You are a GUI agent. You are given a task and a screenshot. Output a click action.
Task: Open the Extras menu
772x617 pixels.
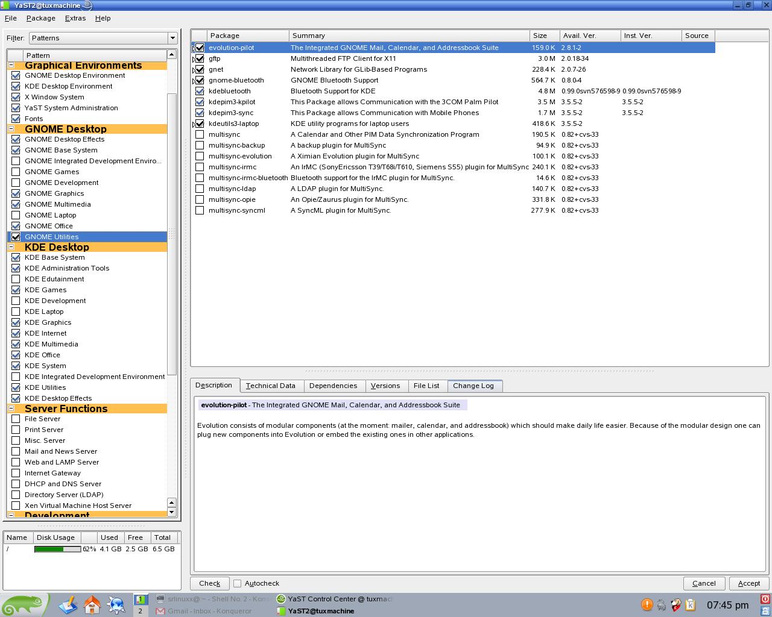pos(75,18)
